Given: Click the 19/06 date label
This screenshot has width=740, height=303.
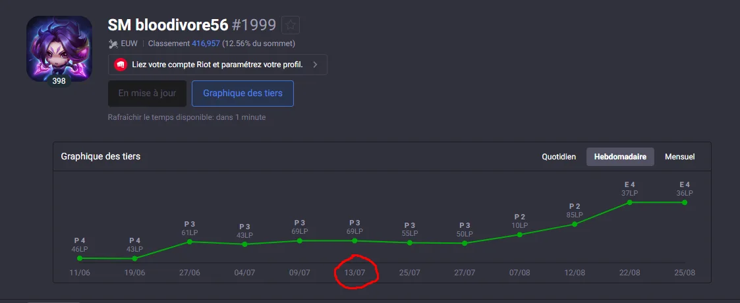Looking at the screenshot, I should [135, 273].
